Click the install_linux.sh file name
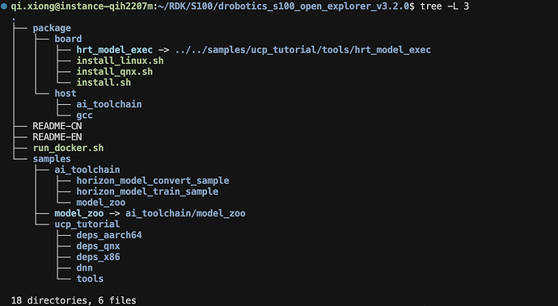 click(x=120, y=61)
